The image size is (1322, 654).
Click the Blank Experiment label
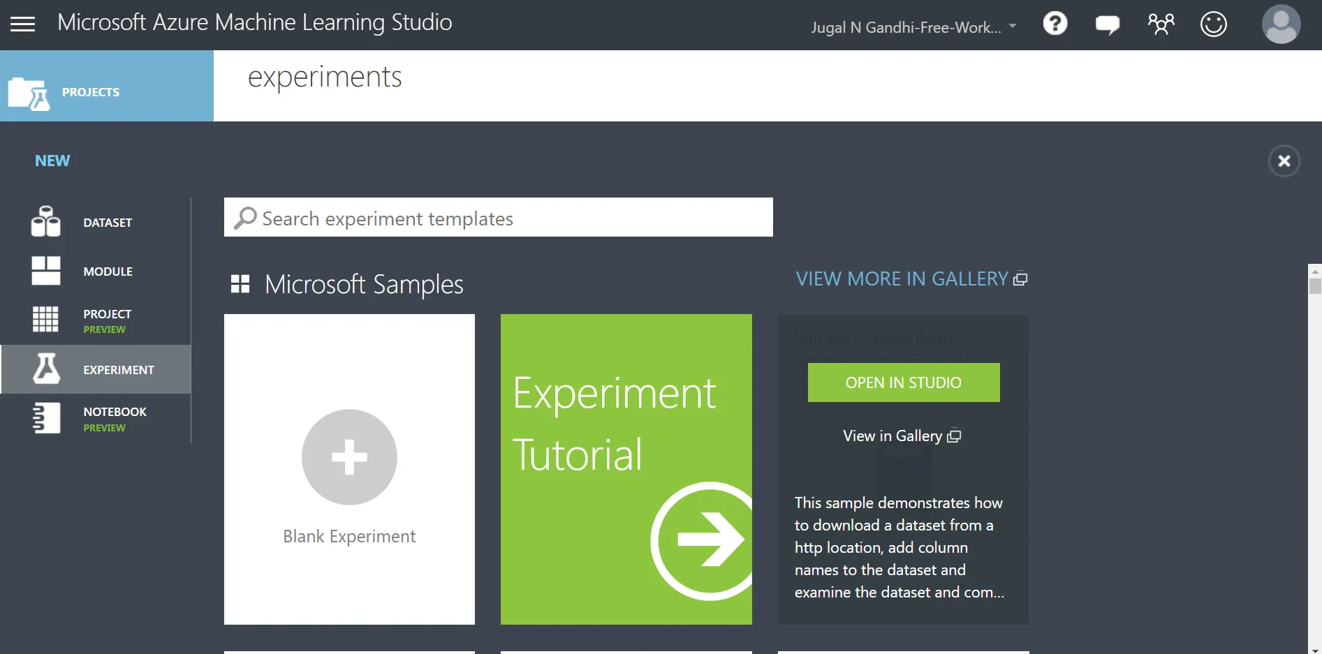[349, 537]
